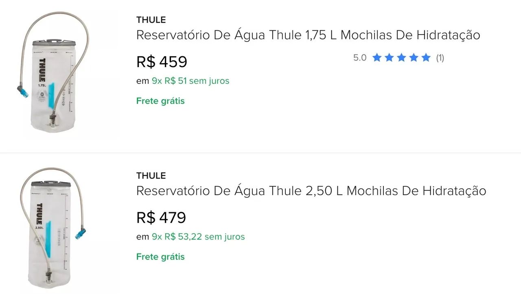Click Frete grátis on the 1,75 L listing
Image resolution: width=521 pixels, height=303 pixels.
[x=160, y=100]
